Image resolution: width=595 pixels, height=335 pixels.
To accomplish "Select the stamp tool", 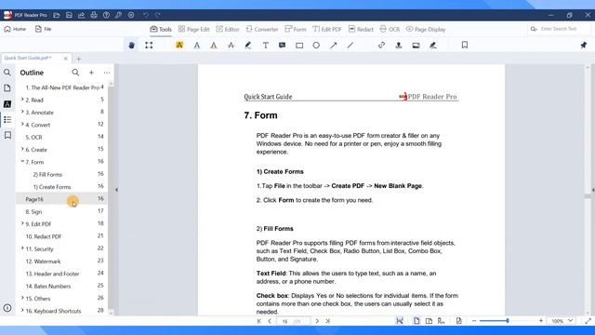I will tap(399, 46).
